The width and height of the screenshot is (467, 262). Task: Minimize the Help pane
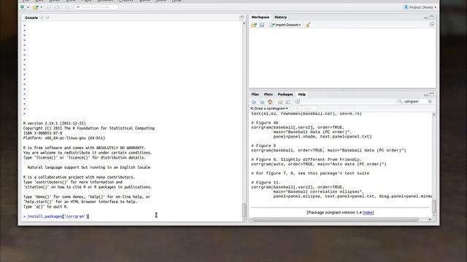pyautogui.click(x=426, y=95)
